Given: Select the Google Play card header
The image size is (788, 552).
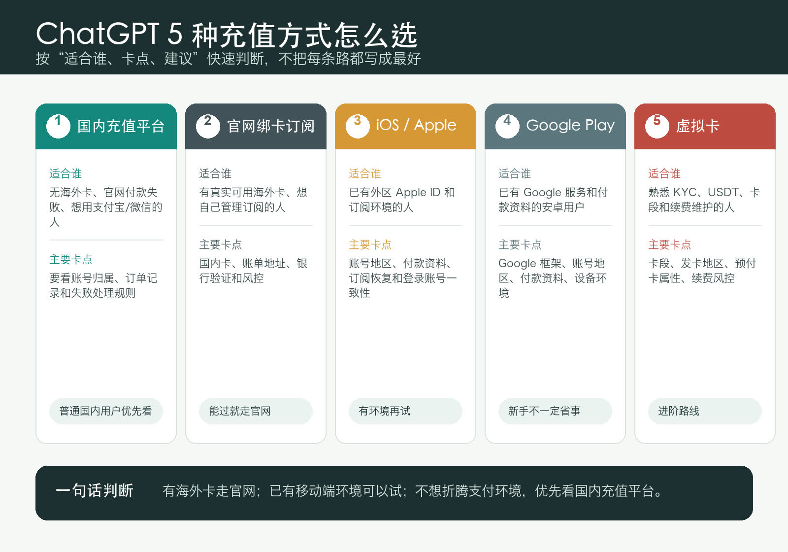Looking at the screenshot, I should click(x=555, y=126).
